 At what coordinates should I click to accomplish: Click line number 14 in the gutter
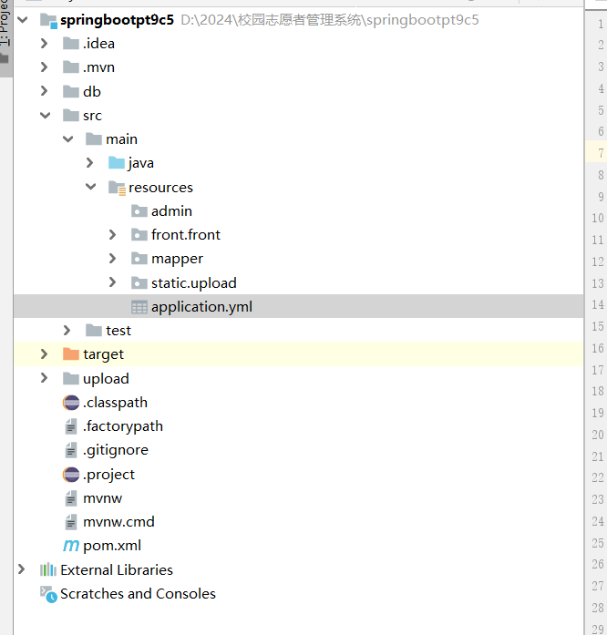coord(598,305)
